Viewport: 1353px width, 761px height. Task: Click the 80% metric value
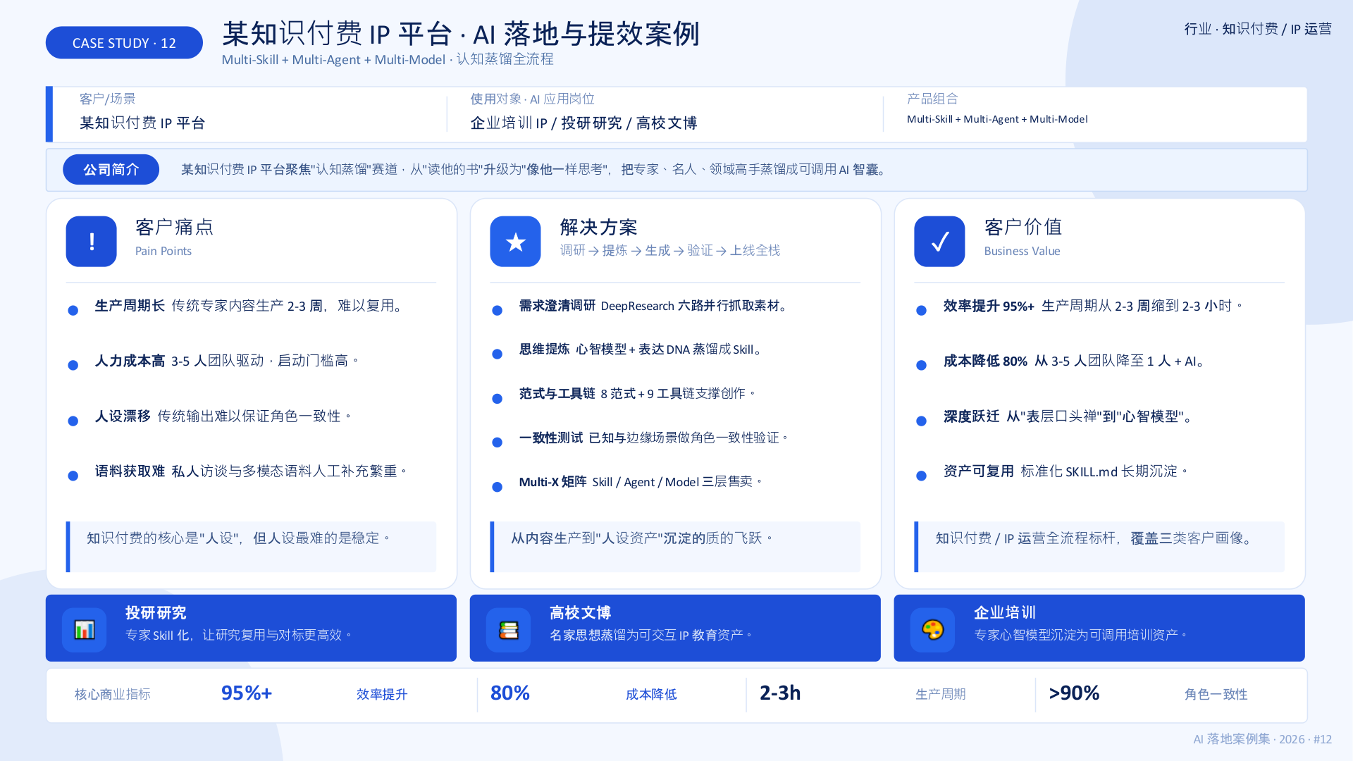pyautogui.click(x=510, y=693)
